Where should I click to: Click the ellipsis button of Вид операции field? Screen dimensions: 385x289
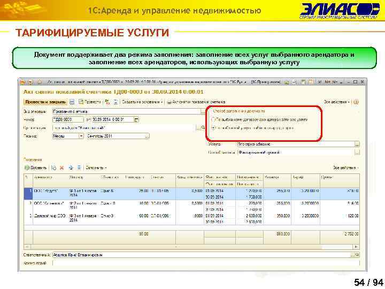click(203, 111)
